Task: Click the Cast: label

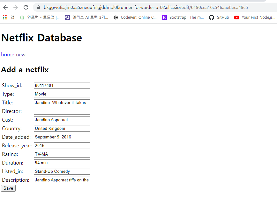Action: (7, 120)
